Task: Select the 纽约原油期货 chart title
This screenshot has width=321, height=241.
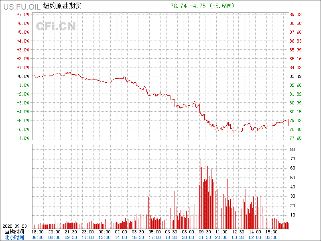Action: point(62,6)
